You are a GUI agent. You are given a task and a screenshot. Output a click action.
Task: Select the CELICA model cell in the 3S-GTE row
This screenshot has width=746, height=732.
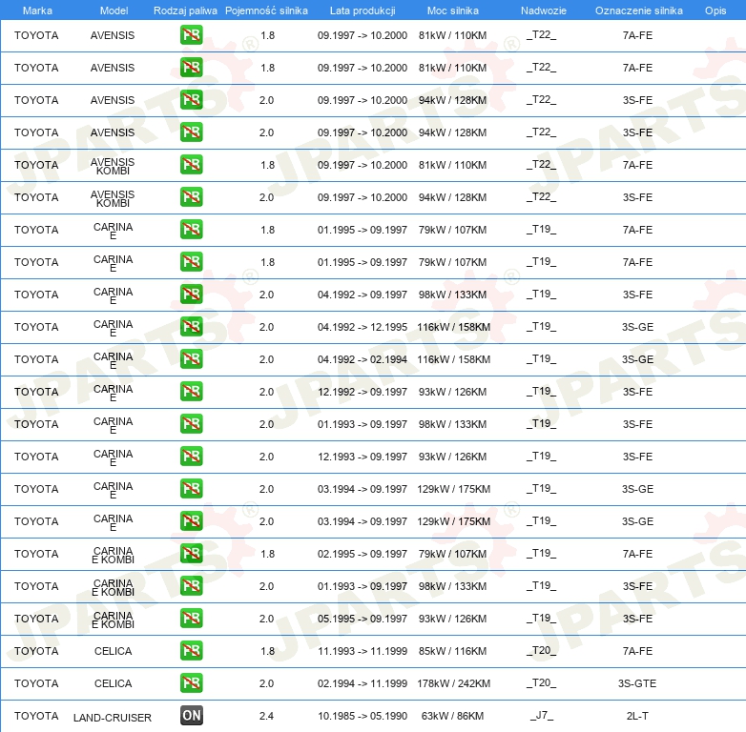pyautogui.click(x=113, y=683)
